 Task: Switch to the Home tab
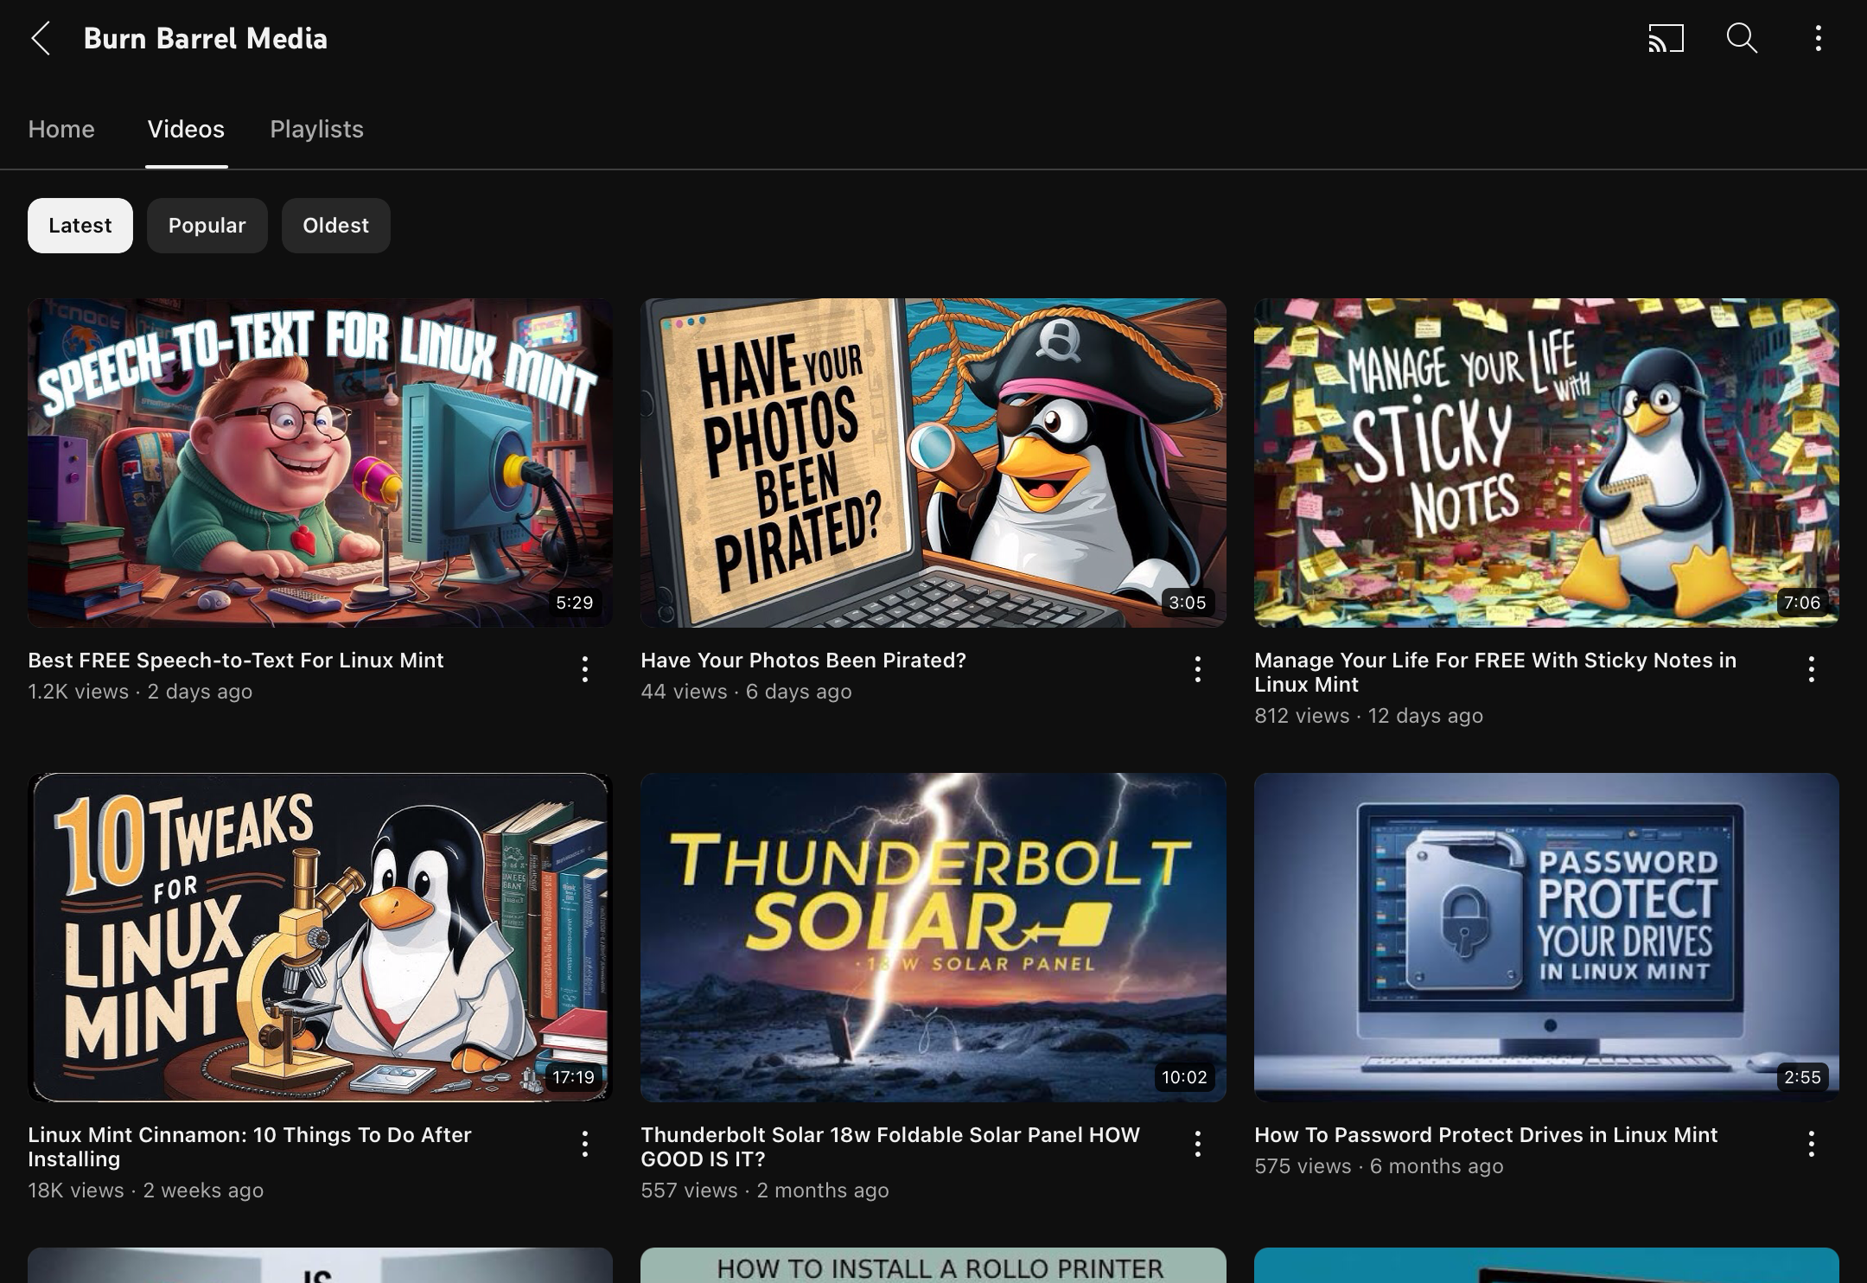click(x=61, y=130)
